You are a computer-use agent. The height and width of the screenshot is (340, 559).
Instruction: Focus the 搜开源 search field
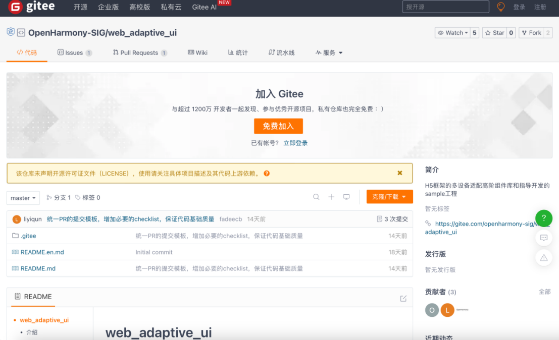(445, 7)
